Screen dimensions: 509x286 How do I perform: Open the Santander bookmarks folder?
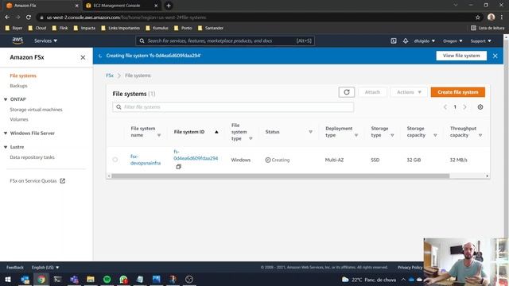[x=211, y=29]
